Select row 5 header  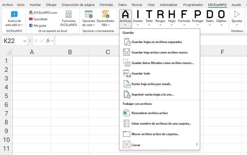pos(6,96)
